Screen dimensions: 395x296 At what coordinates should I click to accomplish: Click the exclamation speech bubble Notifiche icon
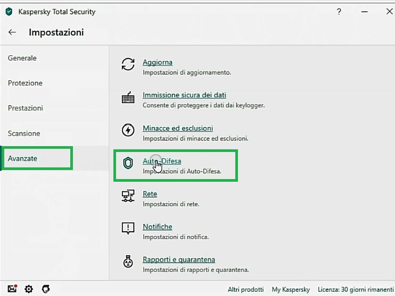128,229
